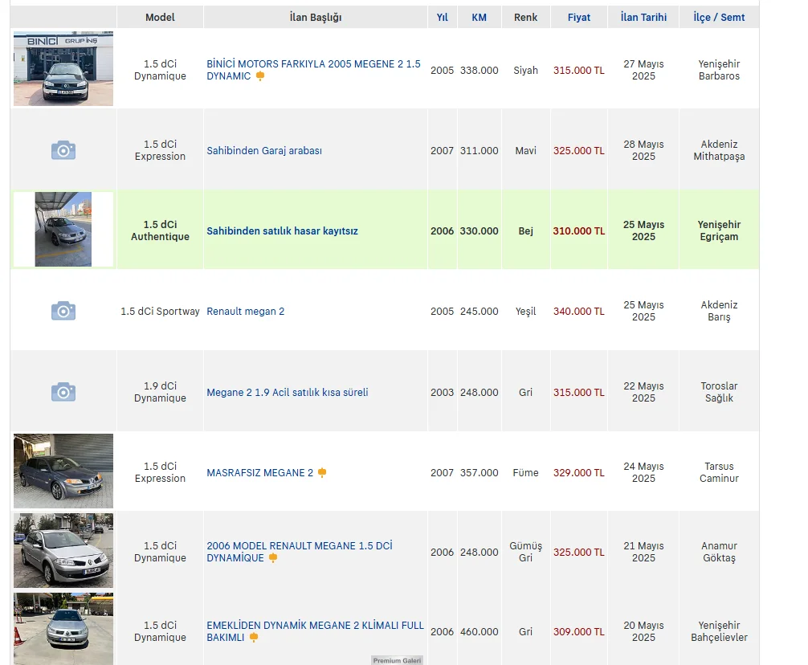Click the Gümüş Gri color cell

[x=525, y=552]
